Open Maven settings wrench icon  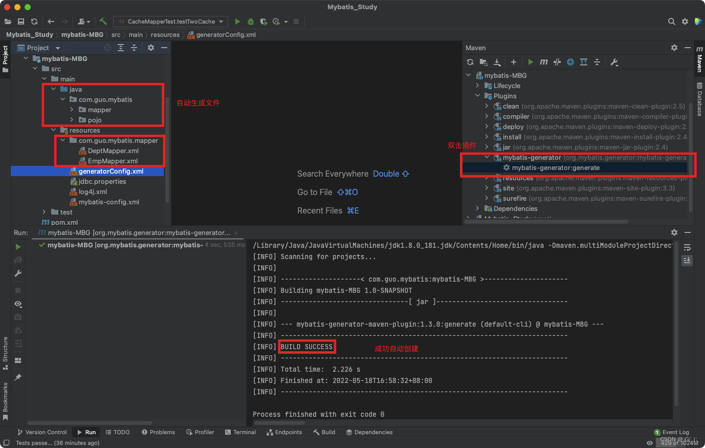[x=614, y=62]
